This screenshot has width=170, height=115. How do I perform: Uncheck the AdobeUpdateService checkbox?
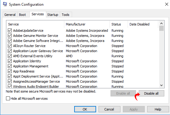pyautogui.click(x=10, y=31)
